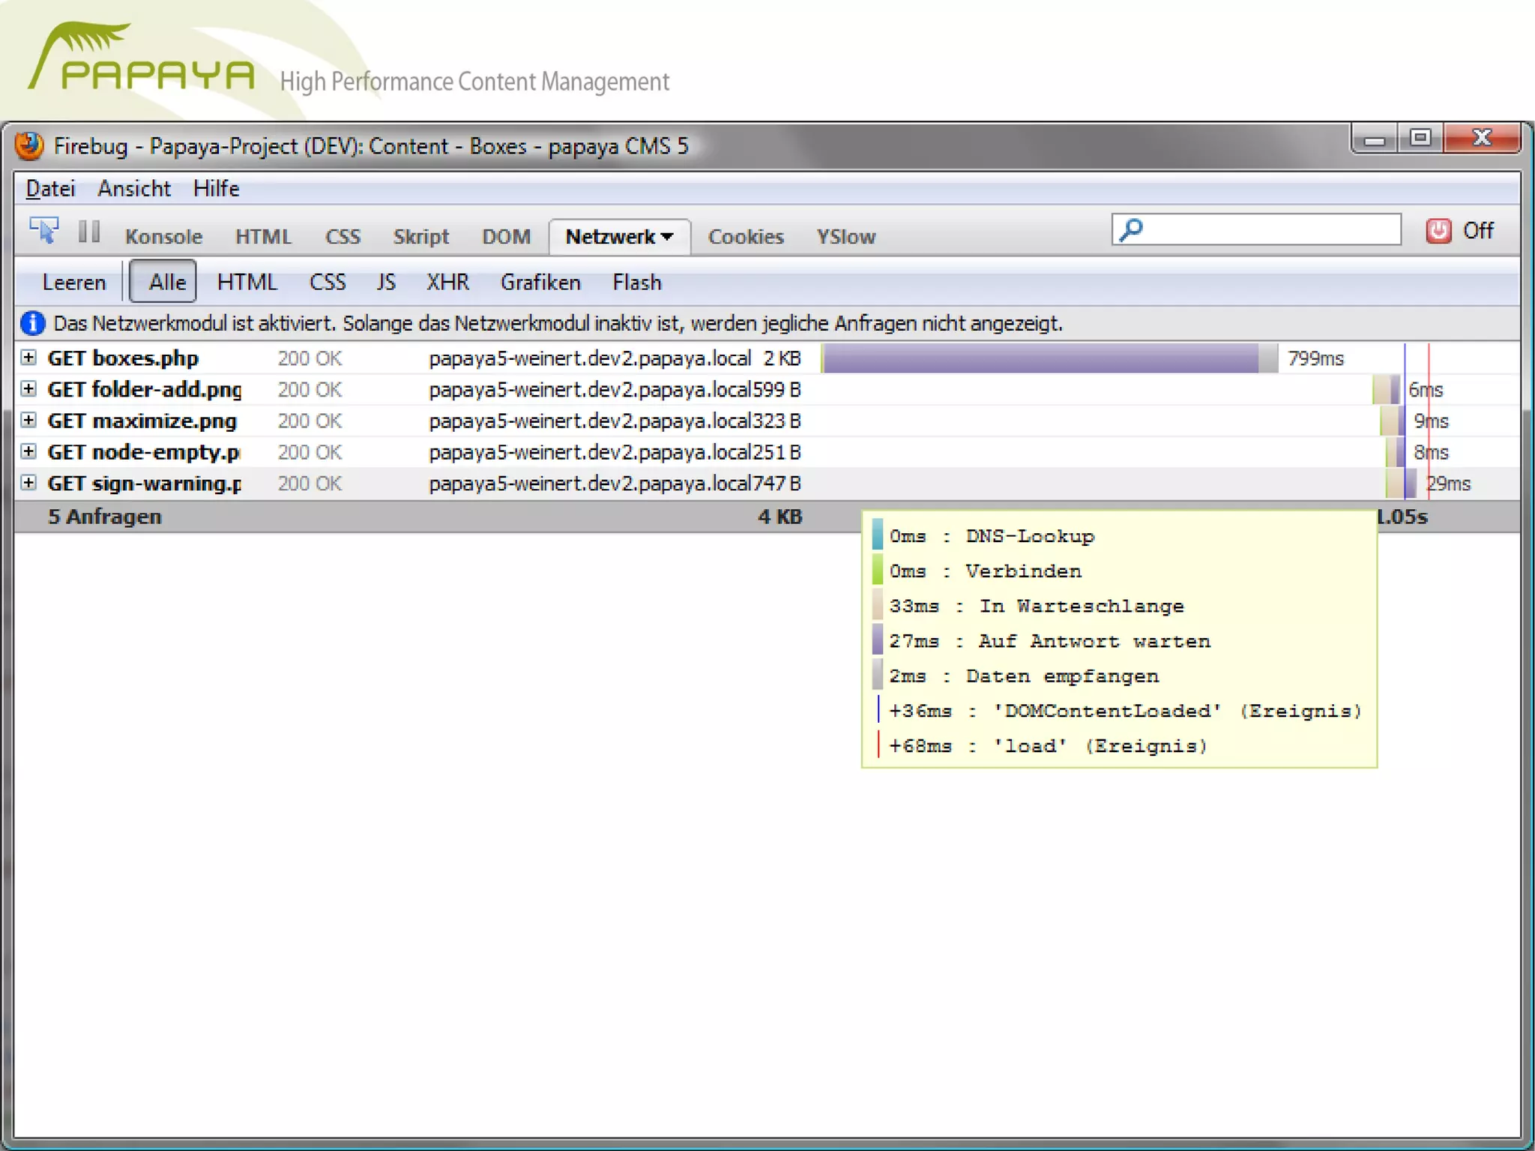Restore the Firebug window size
This screenshot has height=1151, width=1535.
tap(1420, 138)
